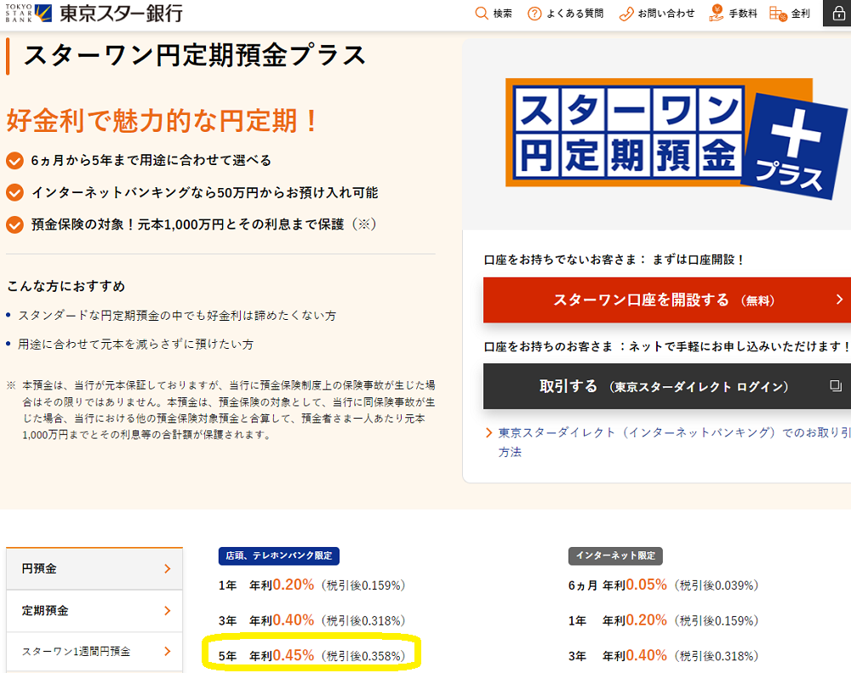The image size is (851, 673).
Task: Expand スターワン1週間円預金 chevron
Action: 167,651
